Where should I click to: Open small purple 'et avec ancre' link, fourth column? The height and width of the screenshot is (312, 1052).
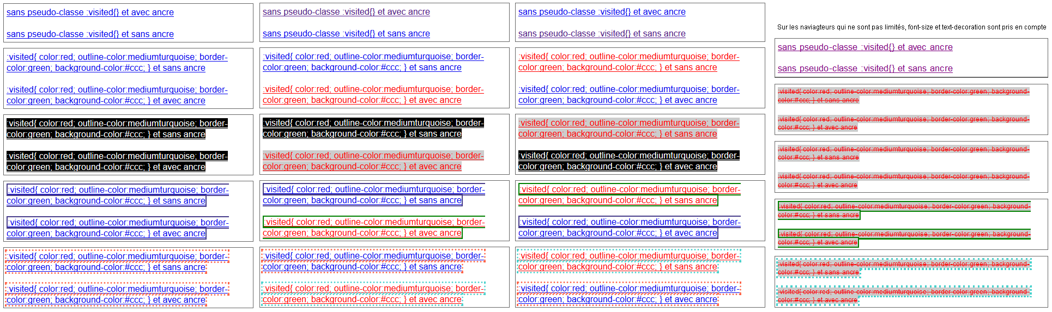pyautogui.click(x=865, y=47)
